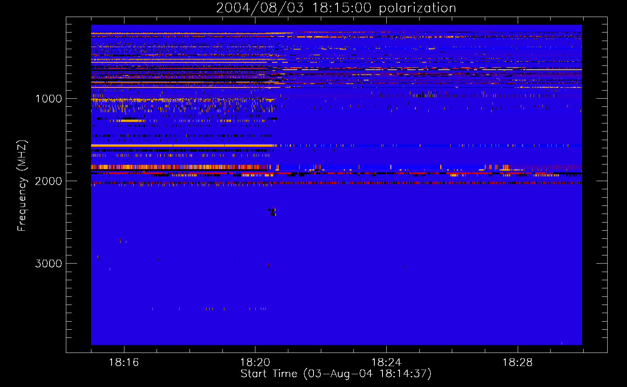Click the 'Start Time (03-Aug-04 18:14:37)' label
The height and width of the screenshot is (387, 627).
pyautogui.click(x=336, y=374)
